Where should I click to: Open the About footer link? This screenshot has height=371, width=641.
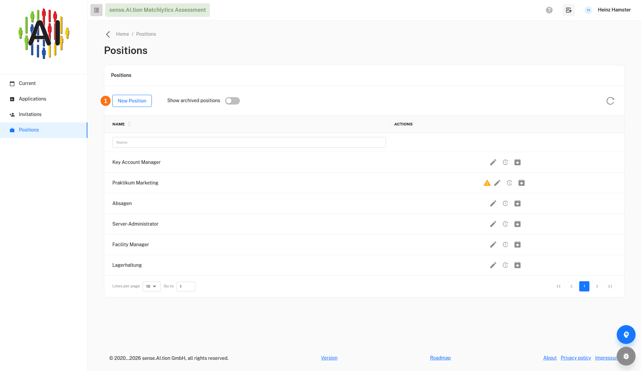pos(550,358)
